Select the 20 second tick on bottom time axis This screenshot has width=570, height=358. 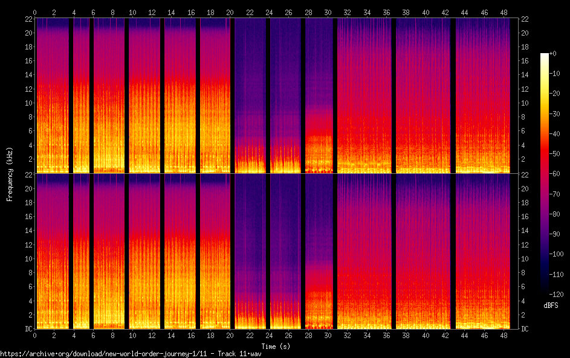230,334
